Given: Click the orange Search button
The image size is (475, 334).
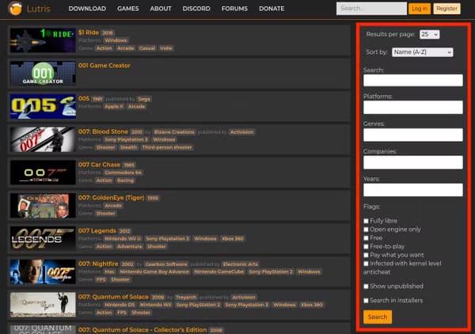Looking at the screenshot, I should (378, 317).
